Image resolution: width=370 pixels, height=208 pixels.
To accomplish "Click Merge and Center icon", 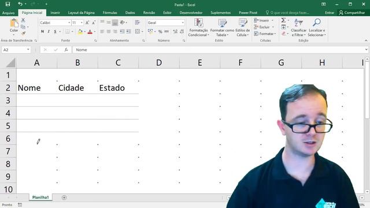I will point(138,31).
